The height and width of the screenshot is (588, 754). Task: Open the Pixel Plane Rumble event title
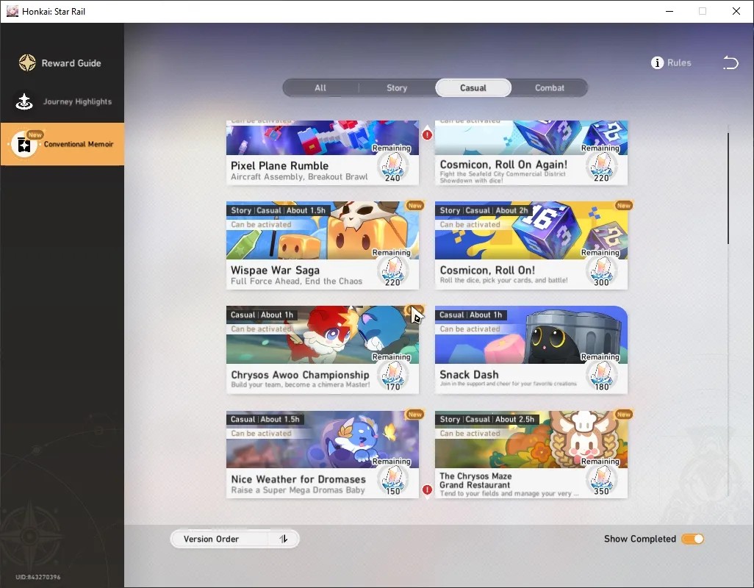pyautogui.click(x=279, y=165)
